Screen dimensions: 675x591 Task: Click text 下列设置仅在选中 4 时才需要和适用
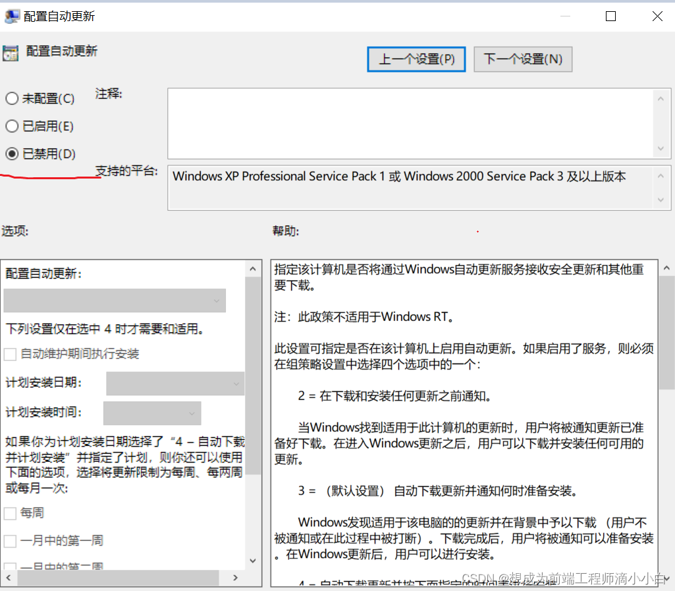105,329
